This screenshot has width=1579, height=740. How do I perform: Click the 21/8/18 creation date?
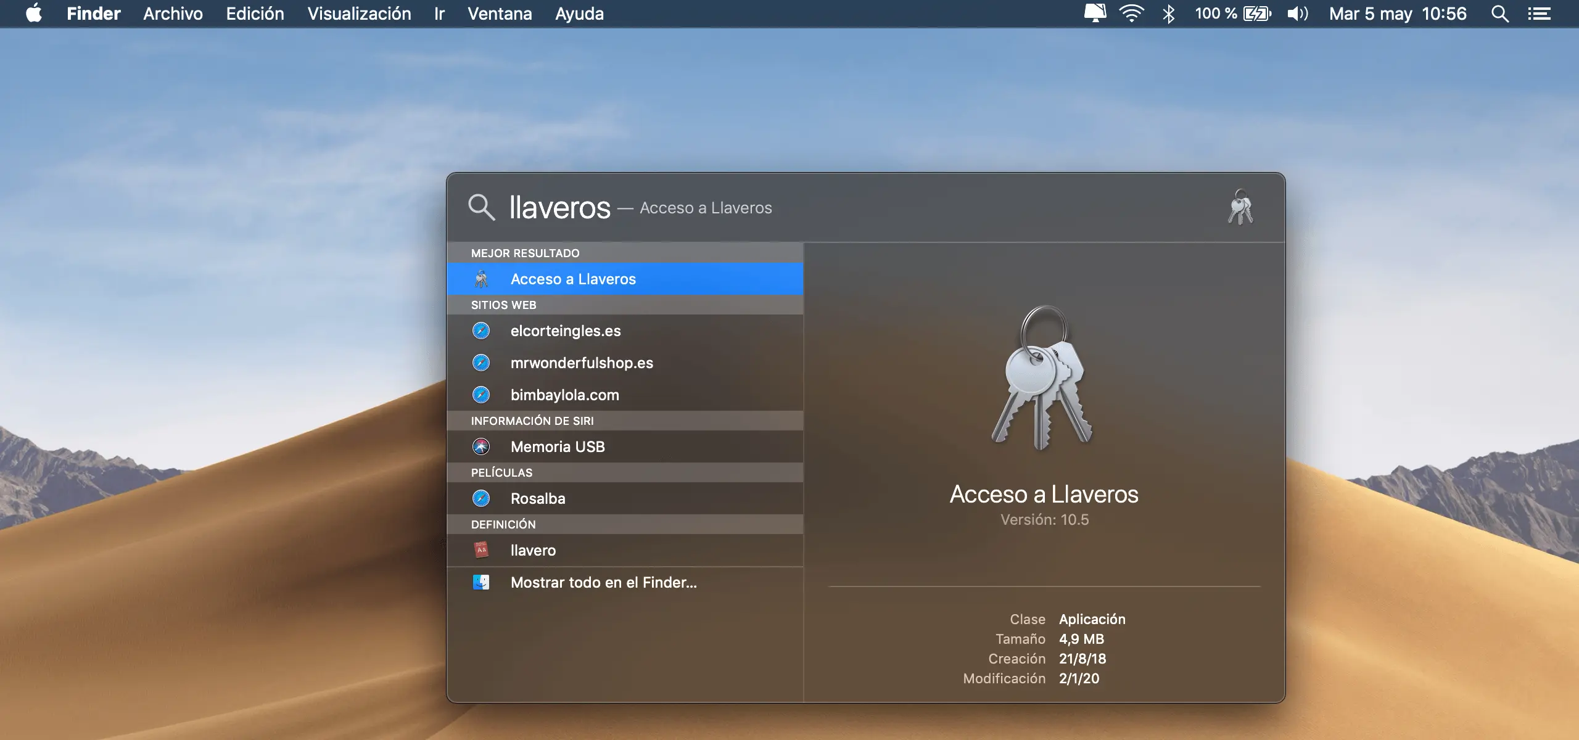coord(1082,659)
